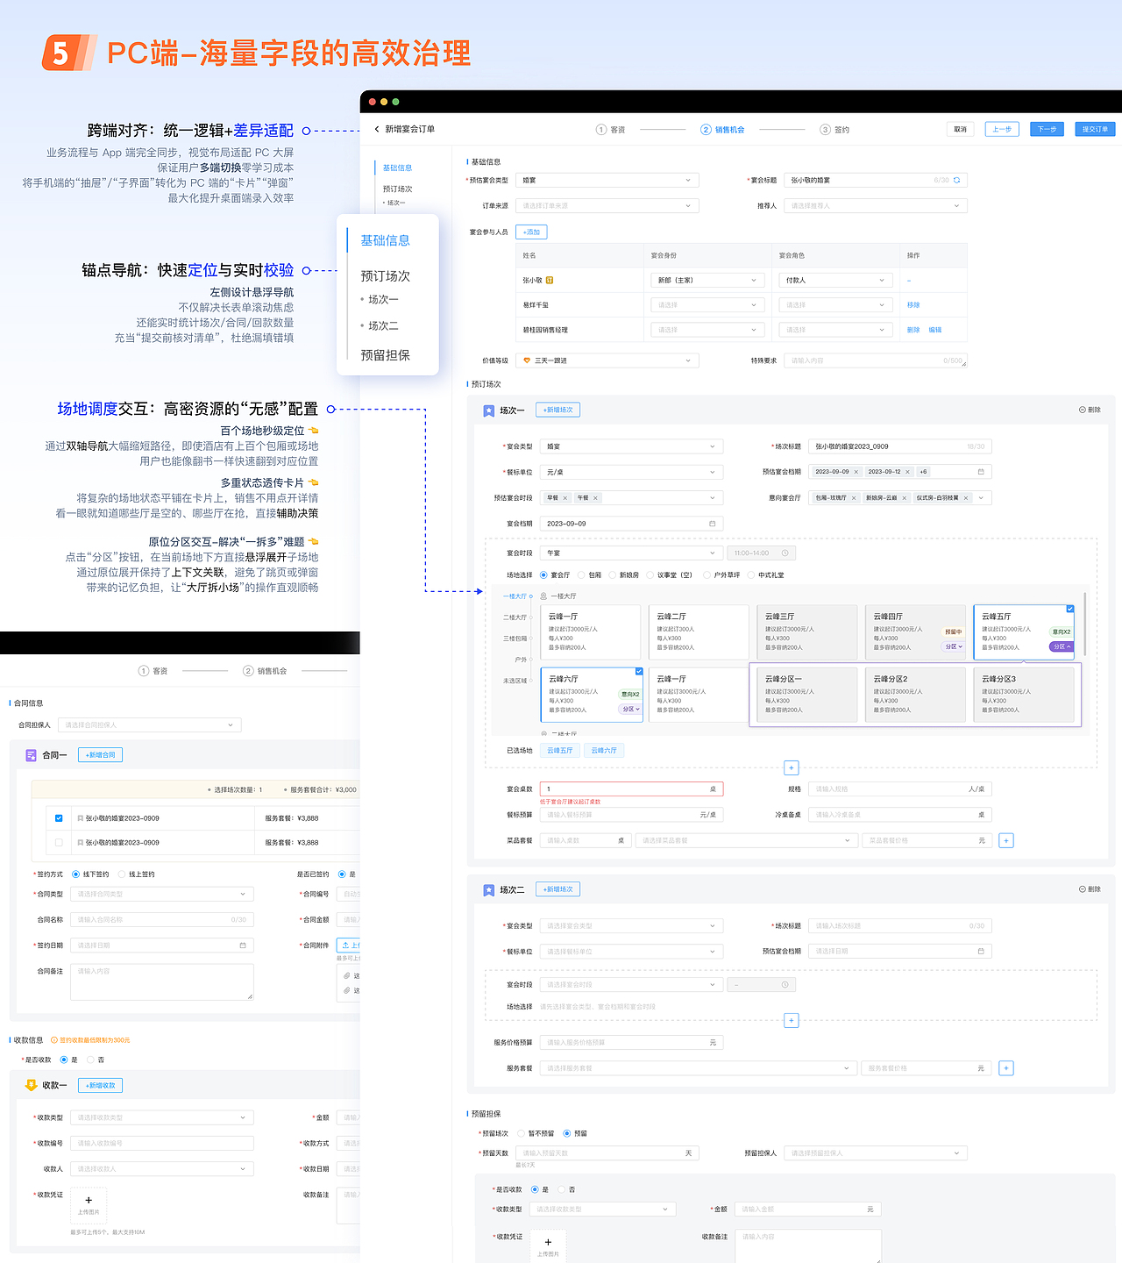The image size is (1122, 1263).
Task: Select 基础信息 in the small left anchor nav
Action: (x=397, y=168)
